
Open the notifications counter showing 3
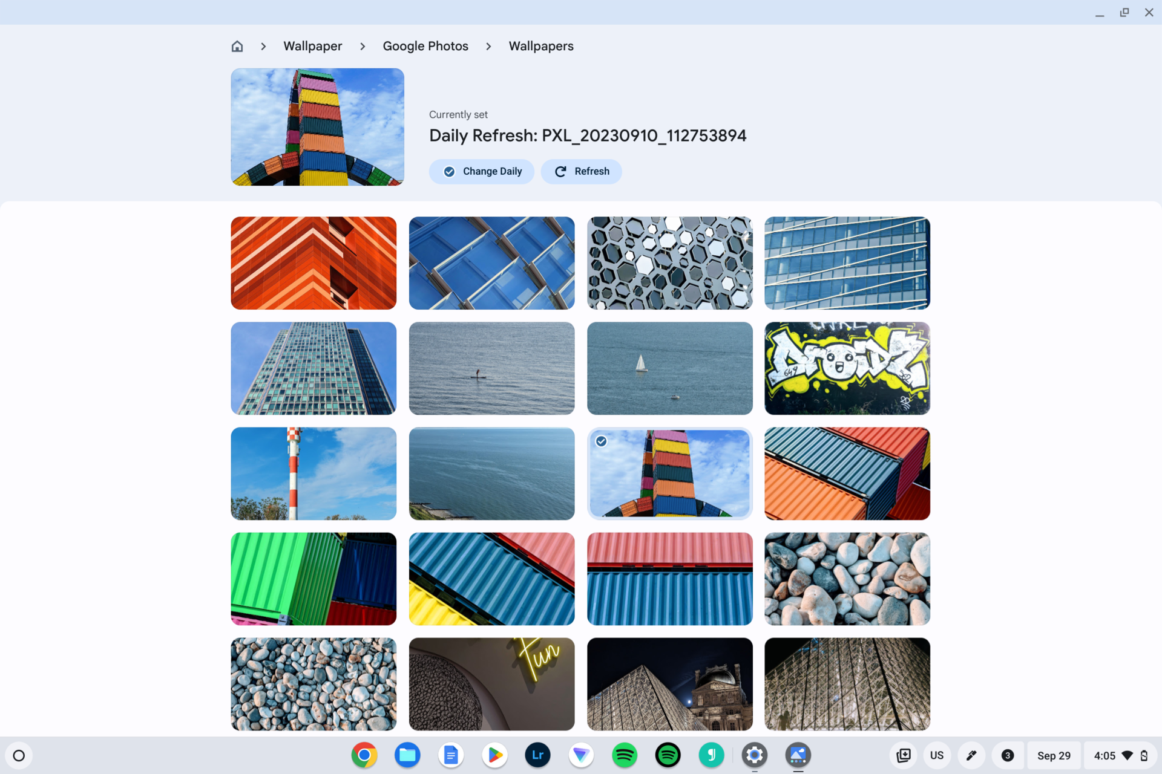[x=1007, y=756]
